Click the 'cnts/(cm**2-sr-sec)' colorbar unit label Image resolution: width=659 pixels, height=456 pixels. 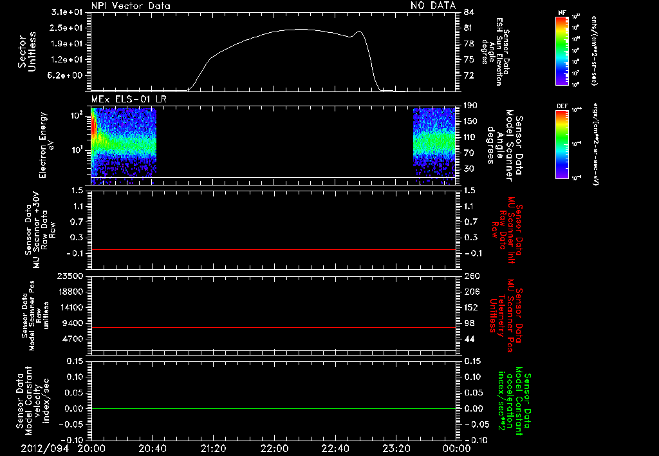pyautogui.click(x=594, y=50)
